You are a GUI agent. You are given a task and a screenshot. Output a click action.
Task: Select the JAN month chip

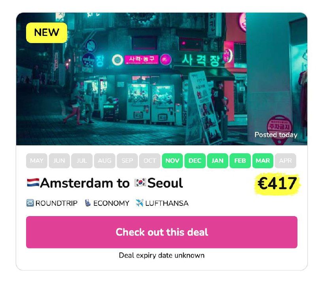218,161
